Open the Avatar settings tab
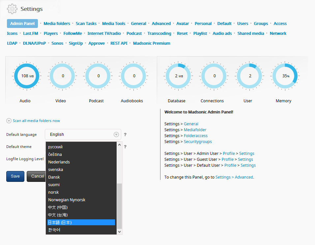The width and height of the screenshot is (315, 245). [x=183, y=23]
